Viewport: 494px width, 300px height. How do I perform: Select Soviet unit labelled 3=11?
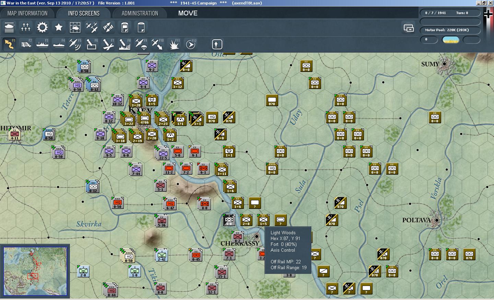pos(222,170)
